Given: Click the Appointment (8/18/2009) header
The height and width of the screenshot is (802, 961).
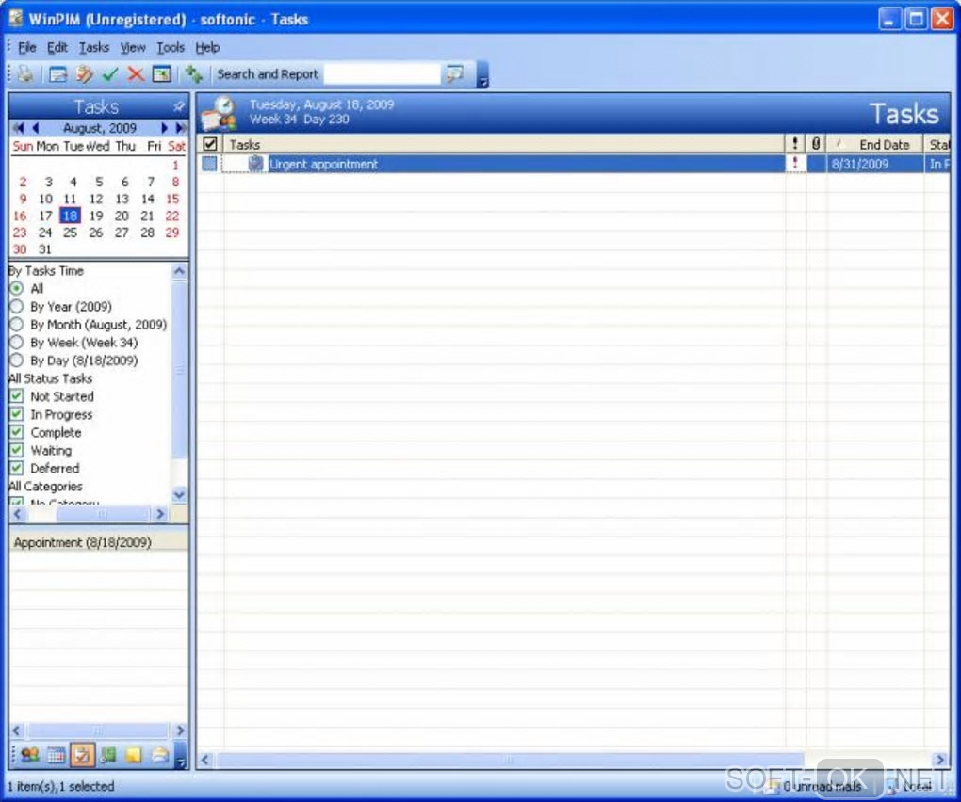Looking at the screenshot, I should click(x=99, y=542).
